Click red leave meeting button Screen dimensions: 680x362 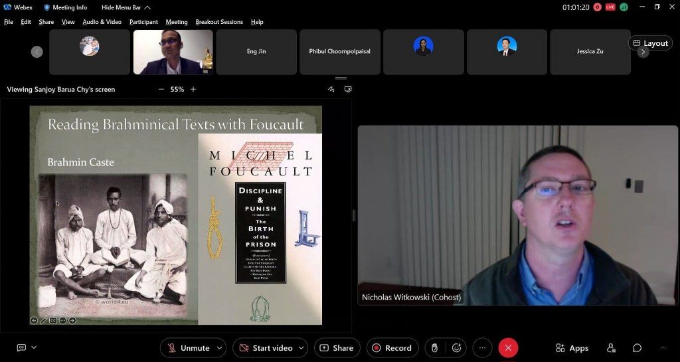coord(508,347)
